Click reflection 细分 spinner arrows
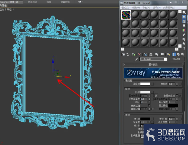 (x=149, y=102)
